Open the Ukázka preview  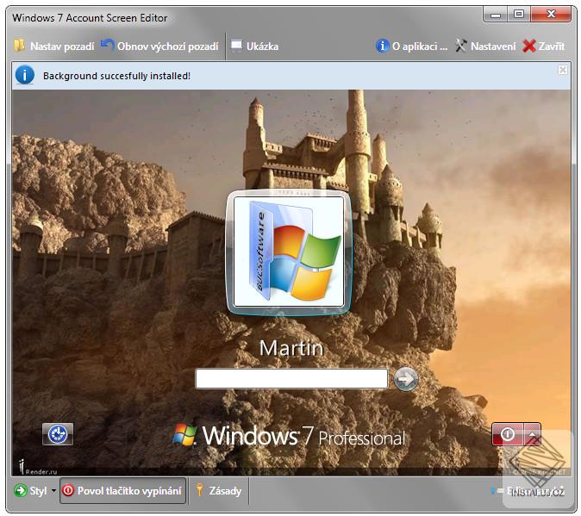(262, 47)
